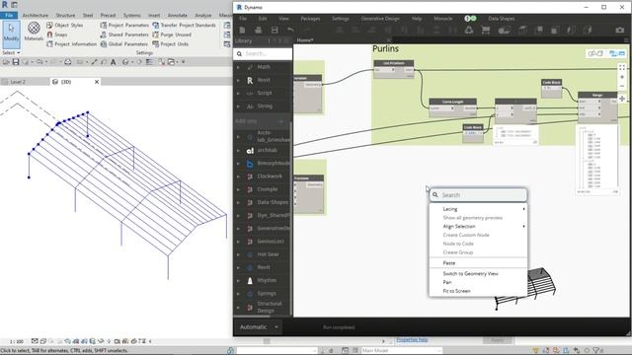Click the 1 : 100 view scale

16,341
